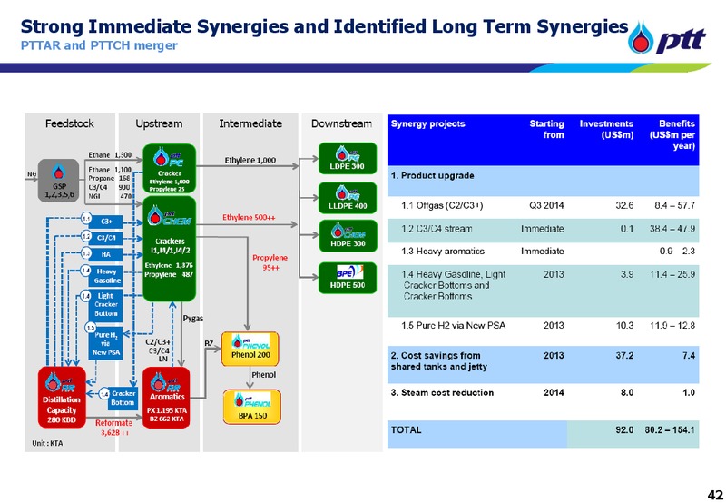Viewport: 726px width, 503px height.
Task: Select the BPE HDPE 500 box
Action: click(348, 278)
